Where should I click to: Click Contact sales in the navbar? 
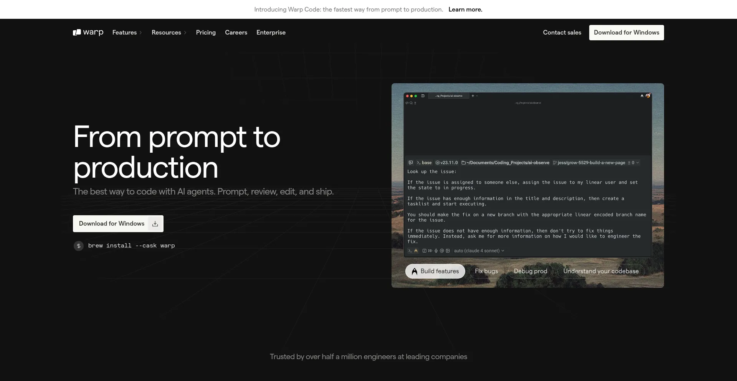coord(562,33)
